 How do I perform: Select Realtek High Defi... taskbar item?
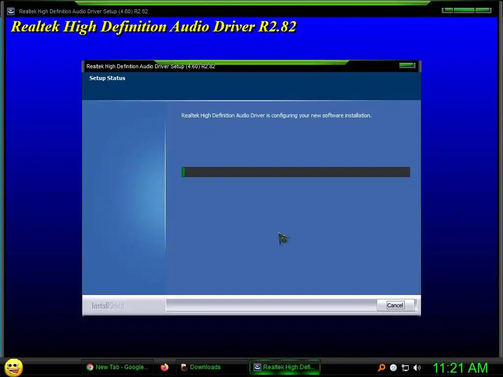(285, 367)
